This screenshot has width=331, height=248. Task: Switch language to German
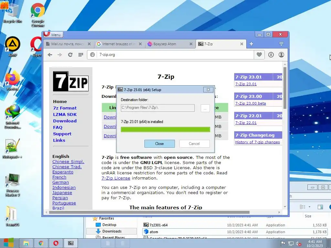[x=60, y=182]
